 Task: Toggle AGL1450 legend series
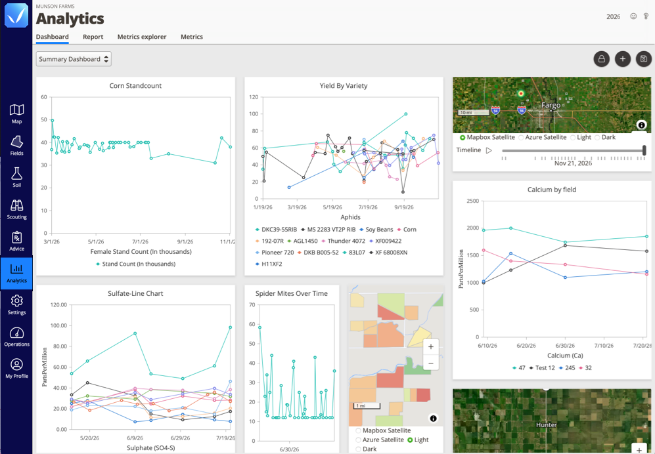(302, 241)
